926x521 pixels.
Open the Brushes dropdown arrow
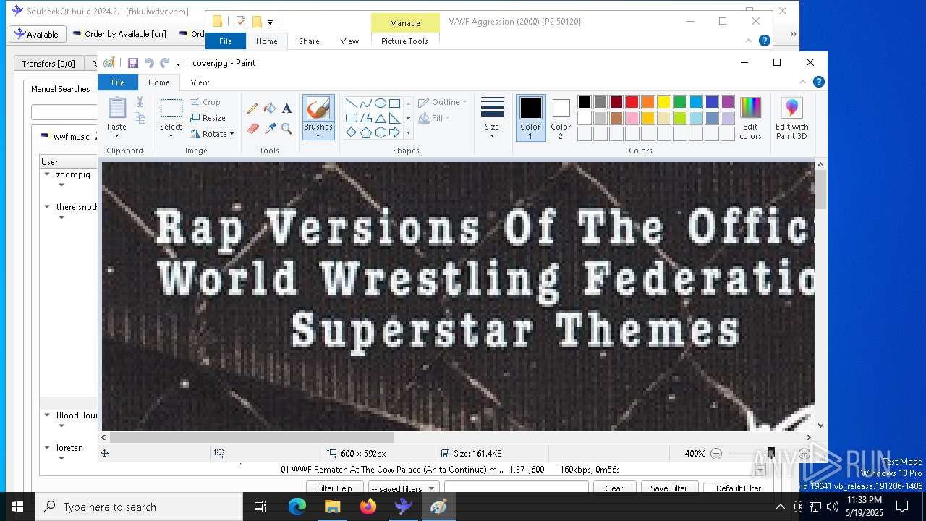click(x=318, y=135)
